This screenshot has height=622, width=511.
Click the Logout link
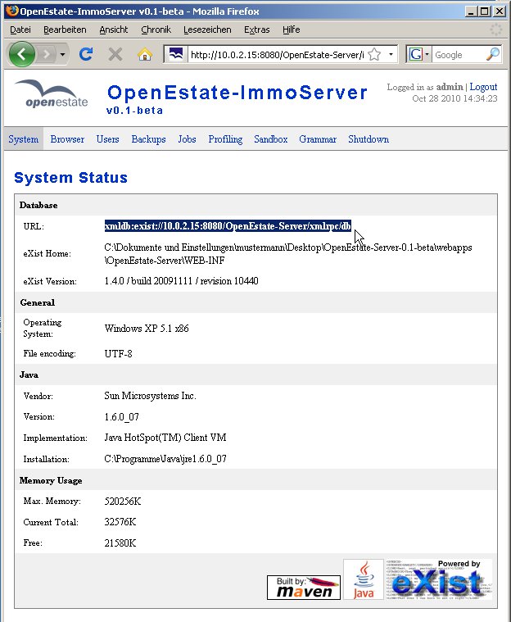(x=483, y=87)
